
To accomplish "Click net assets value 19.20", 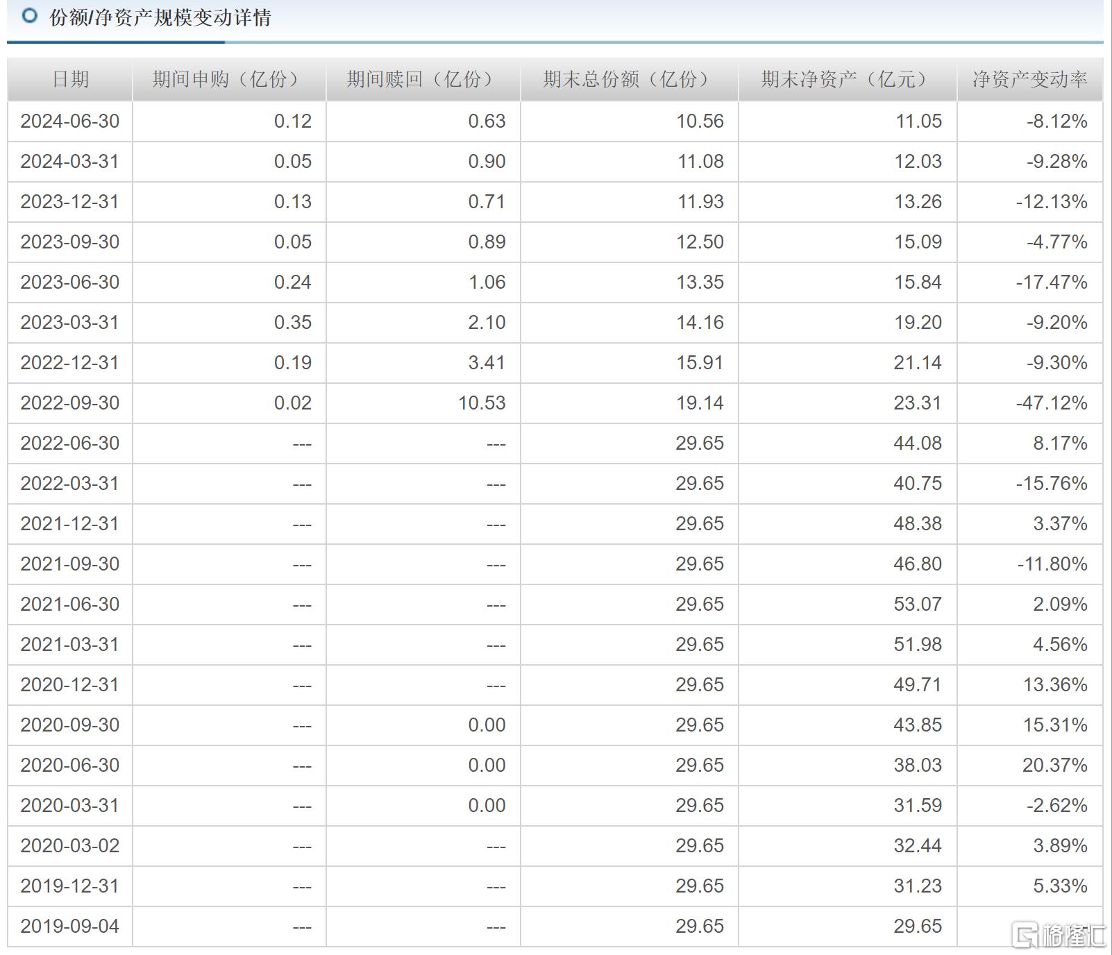I will coord(918,323).
